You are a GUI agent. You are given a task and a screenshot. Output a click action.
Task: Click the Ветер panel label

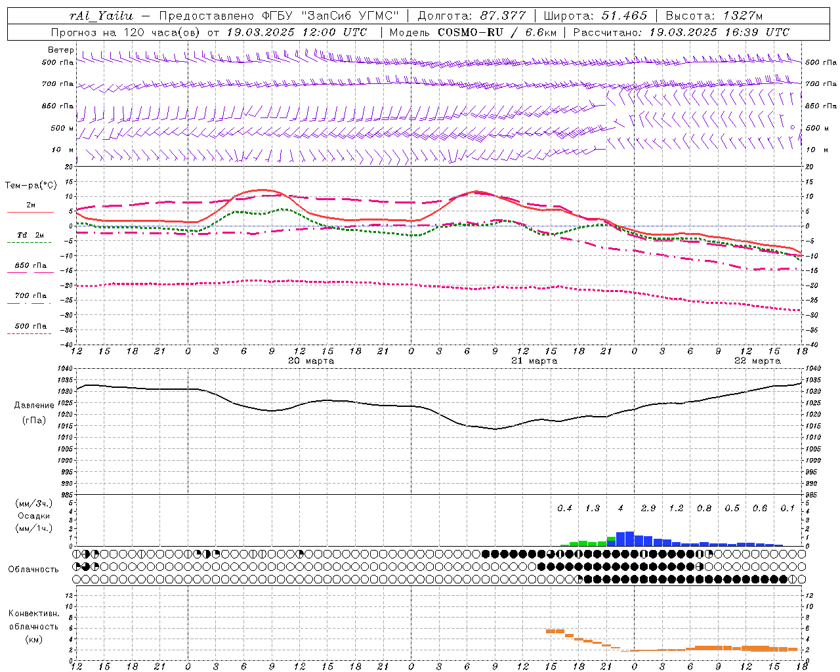coord(61,50)
